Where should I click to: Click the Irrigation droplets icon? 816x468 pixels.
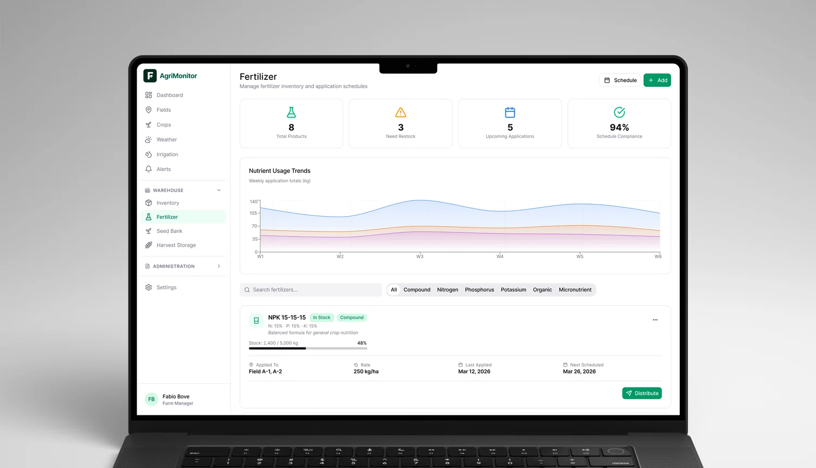(x=149, y=154)
